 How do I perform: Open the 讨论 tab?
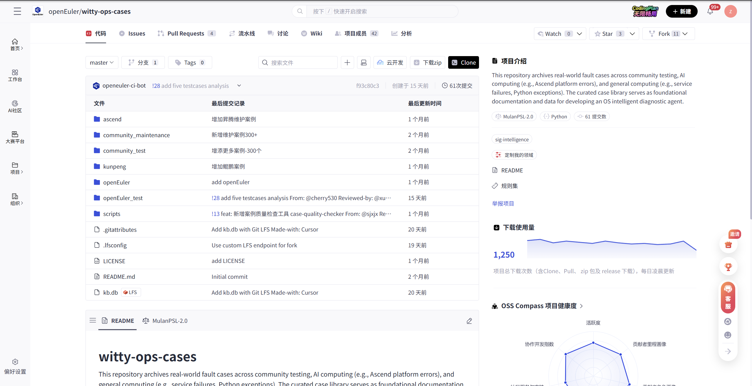[278, 33]
